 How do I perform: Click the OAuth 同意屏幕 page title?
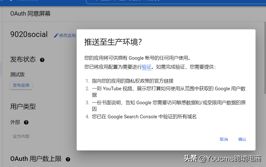point(30,14)
